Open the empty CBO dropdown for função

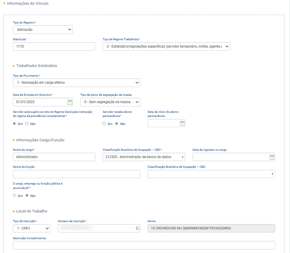click(x=211, y=174)
